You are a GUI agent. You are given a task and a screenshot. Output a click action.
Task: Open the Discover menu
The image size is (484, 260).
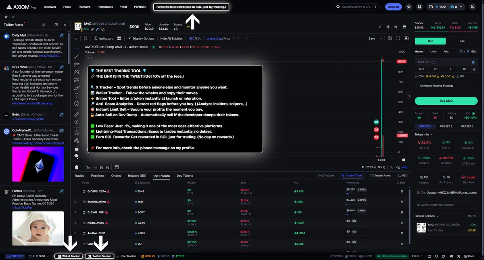tap(50, 7)
